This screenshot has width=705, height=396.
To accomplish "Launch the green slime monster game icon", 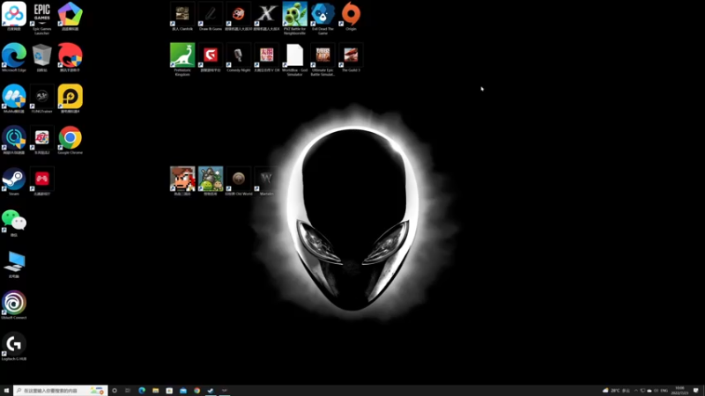I will pos(211,180).
